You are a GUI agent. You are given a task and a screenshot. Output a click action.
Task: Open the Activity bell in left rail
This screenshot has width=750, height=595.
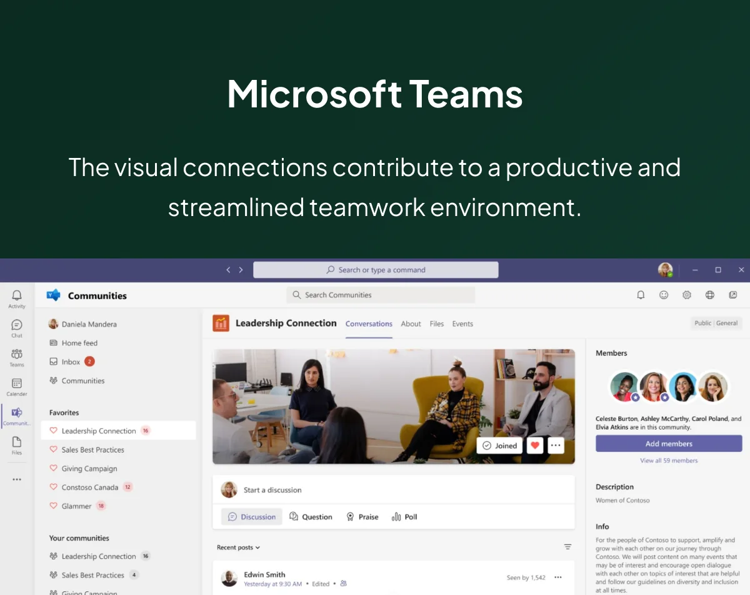tap(17, 298)
